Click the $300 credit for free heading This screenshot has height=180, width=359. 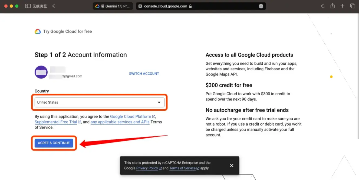point(229,85)
